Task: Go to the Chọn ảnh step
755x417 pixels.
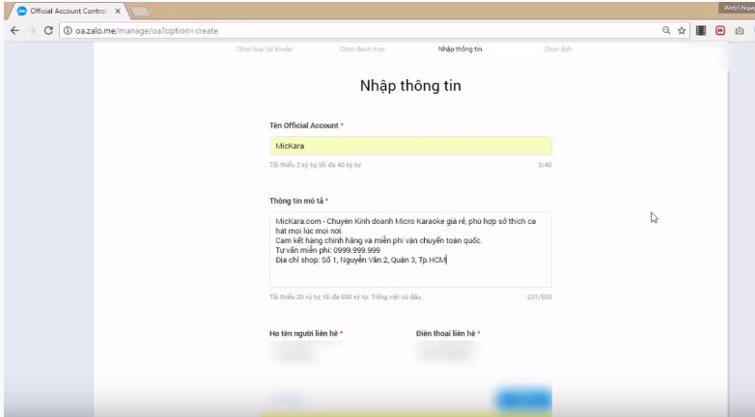Action: click(x=558, y=49)
